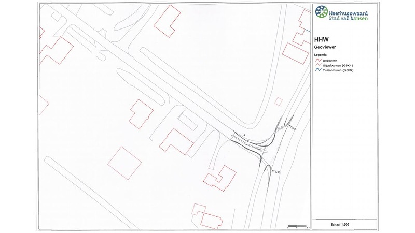Select the Bijgebouwen (GBKN) legend label
The width and height of the screenshot is (415, 233).
[x=337, y=65]
